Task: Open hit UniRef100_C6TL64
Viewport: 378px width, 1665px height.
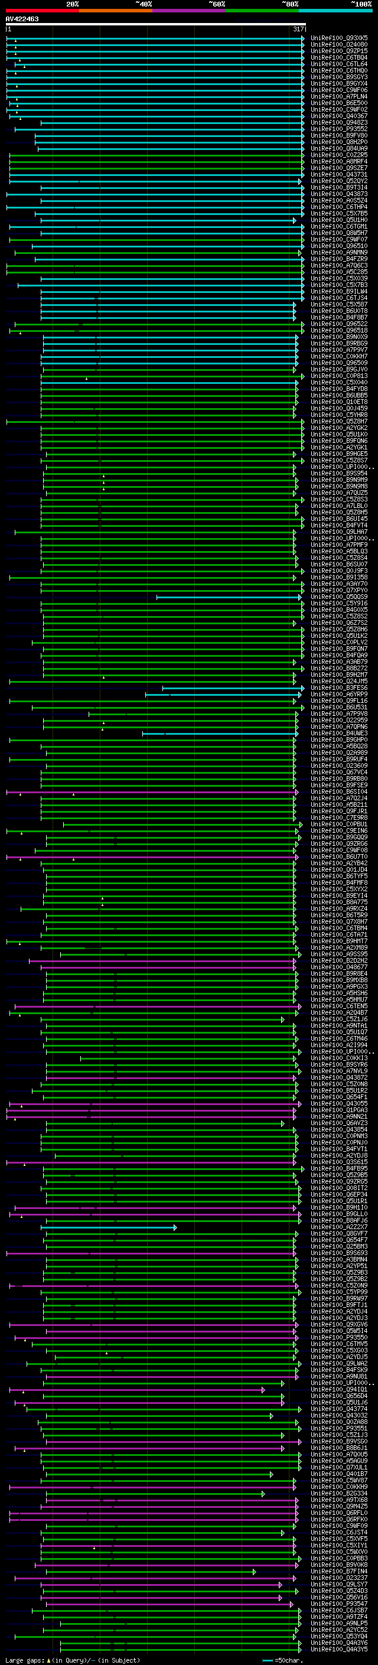Action: pyautogui.click(x=339, y=64)
